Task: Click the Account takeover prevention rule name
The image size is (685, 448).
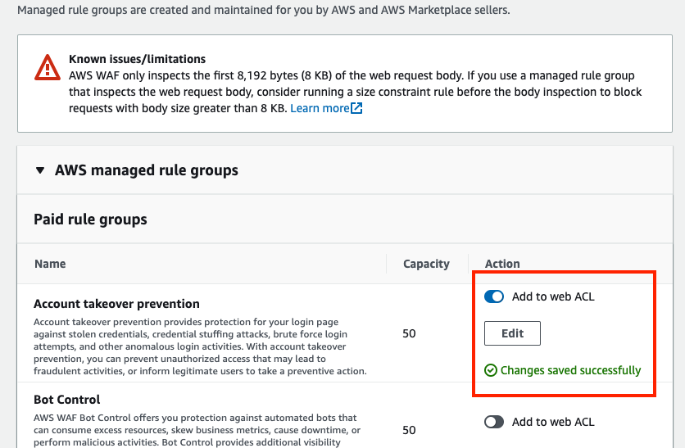Action: pos(116,304)
